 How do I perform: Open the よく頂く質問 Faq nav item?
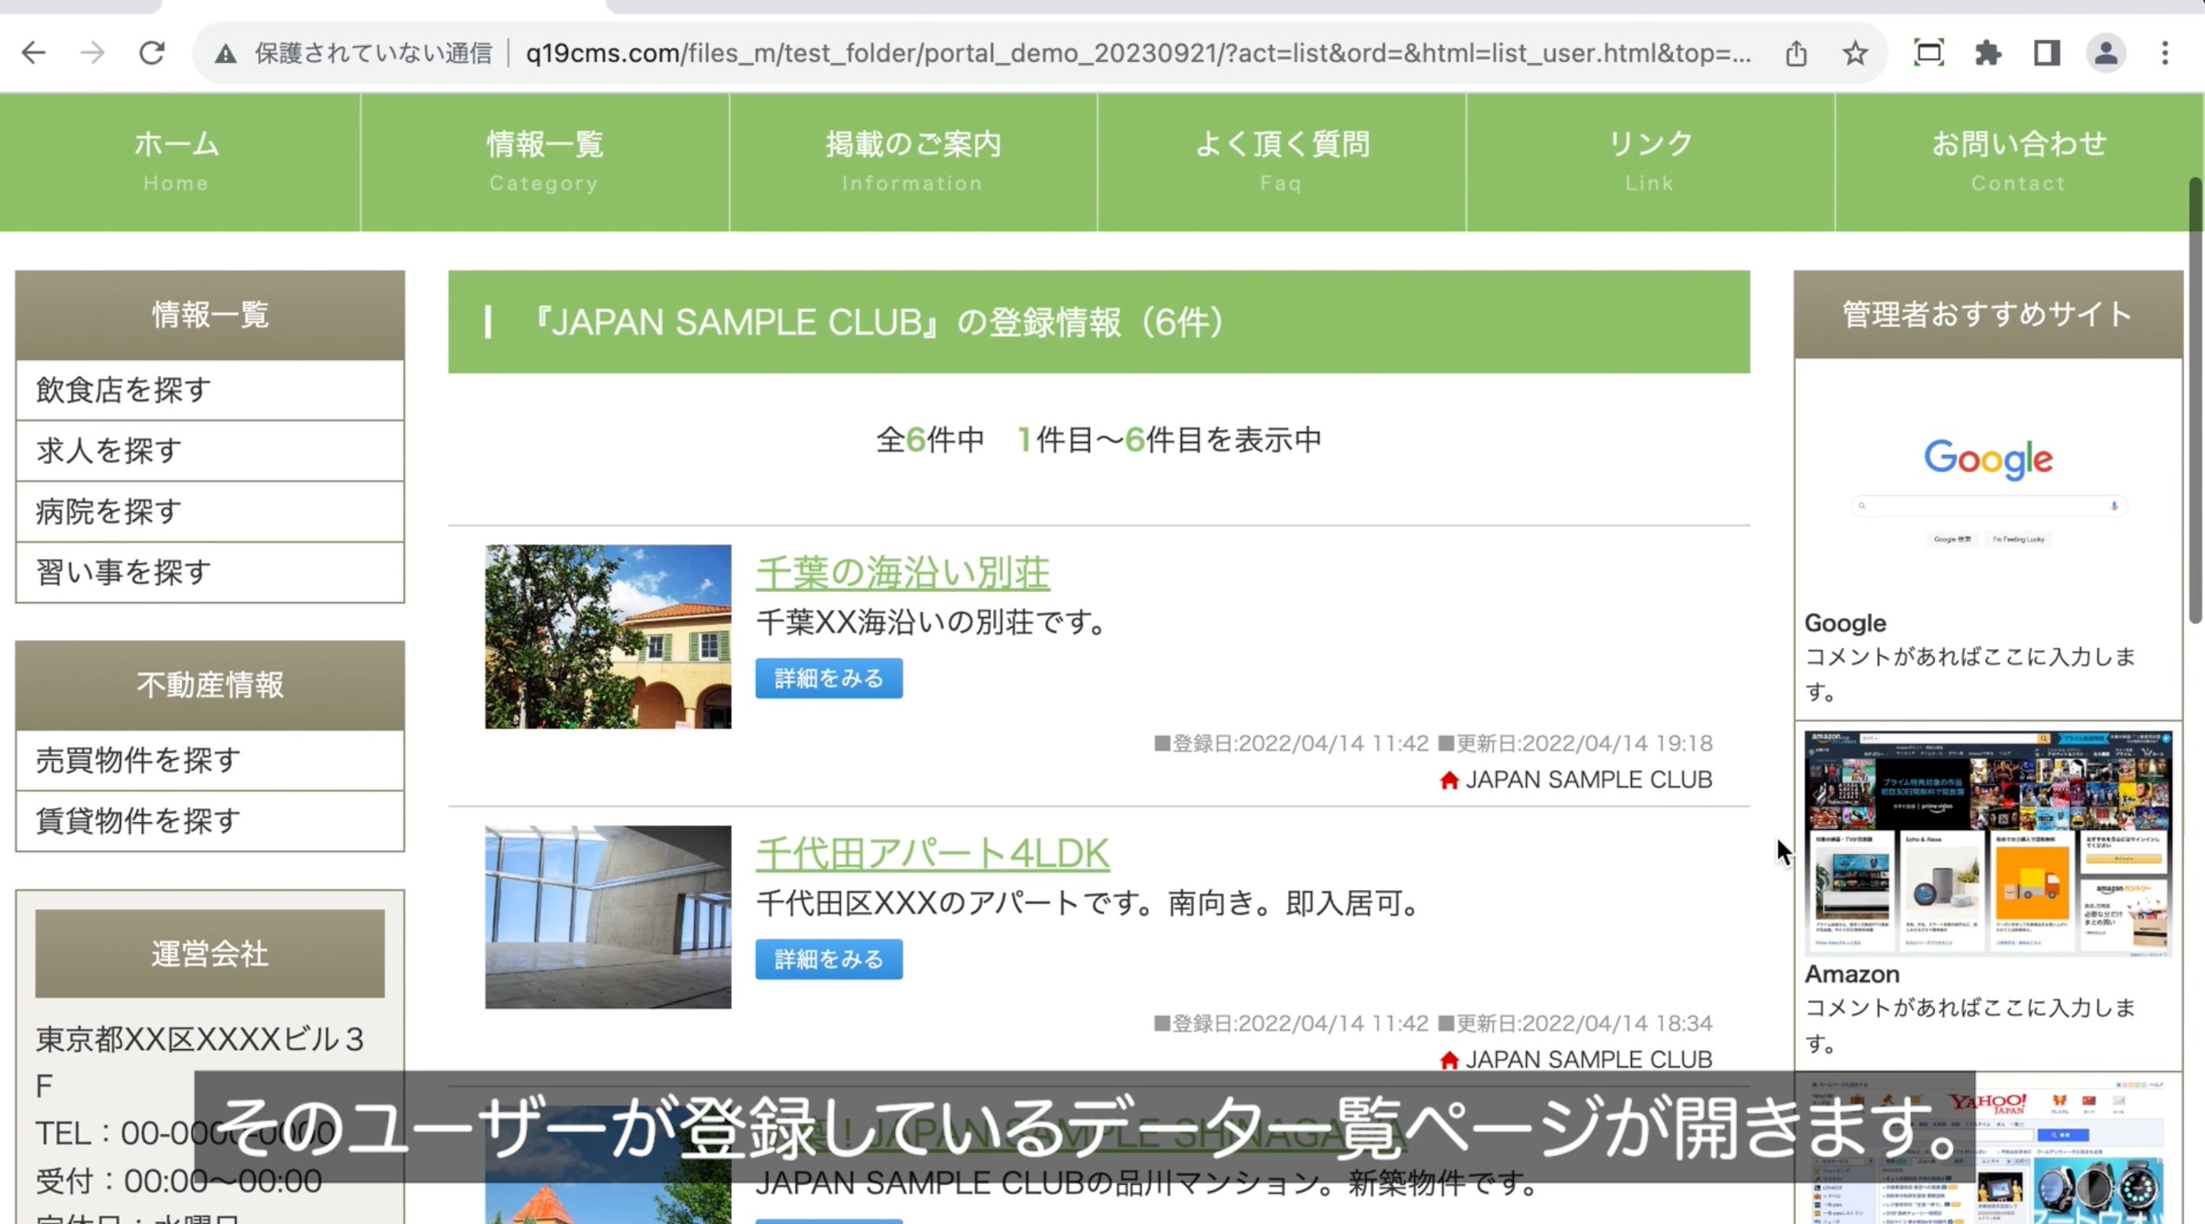[1282, 162]
